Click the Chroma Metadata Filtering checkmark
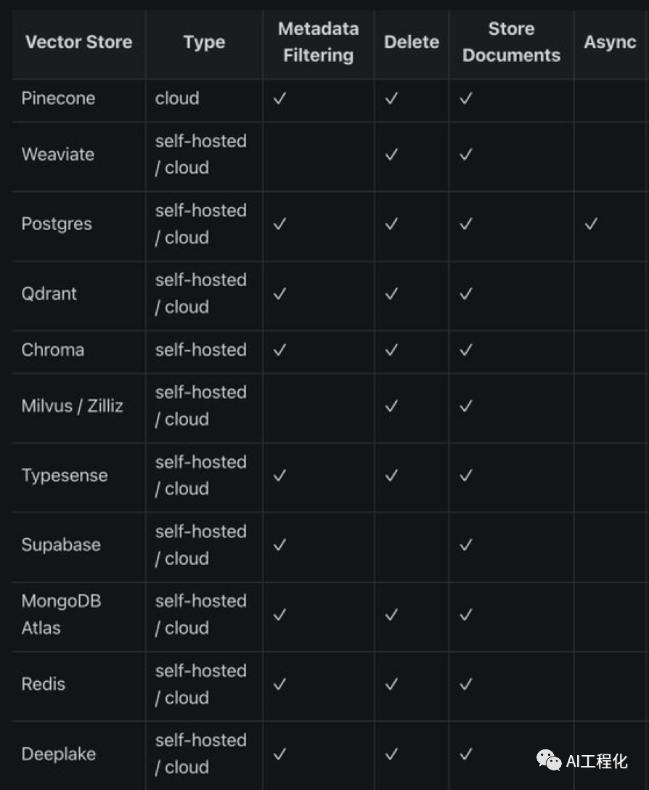 click(279, 349)
